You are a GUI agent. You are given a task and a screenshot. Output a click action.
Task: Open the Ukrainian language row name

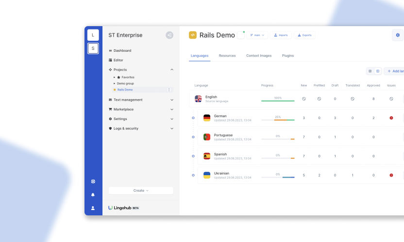[221, 173]
